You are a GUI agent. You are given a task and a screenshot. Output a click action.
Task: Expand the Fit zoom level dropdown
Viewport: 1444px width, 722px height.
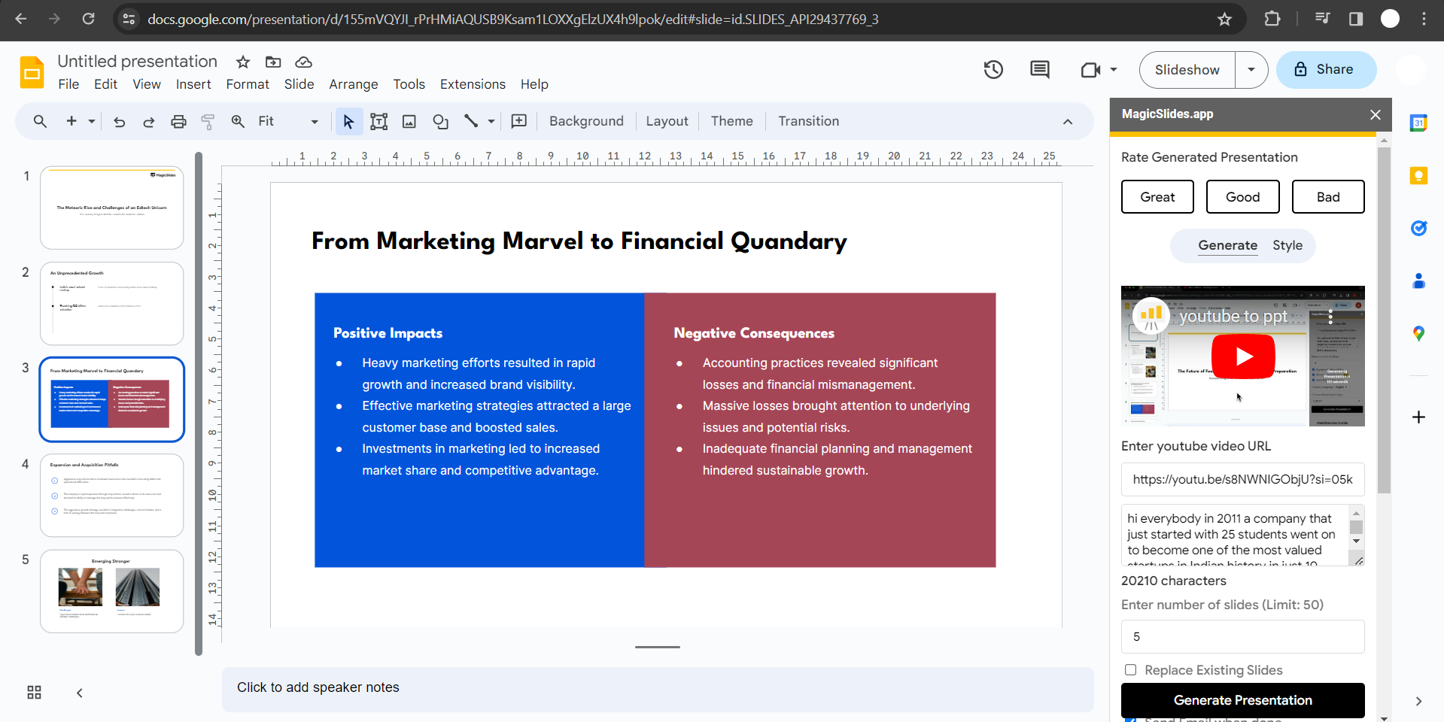[288, 121]
